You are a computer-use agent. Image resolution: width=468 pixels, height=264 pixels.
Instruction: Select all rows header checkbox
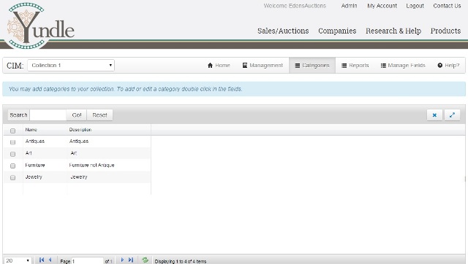tap(12, 131)
